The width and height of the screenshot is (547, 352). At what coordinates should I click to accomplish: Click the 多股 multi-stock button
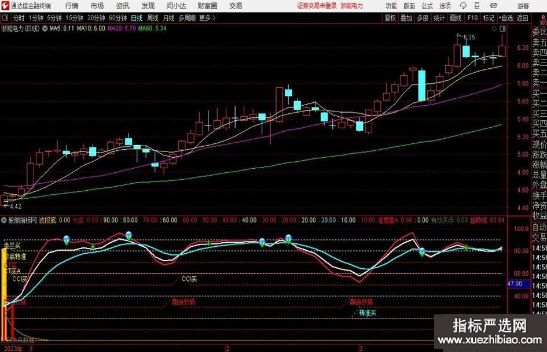pos(423,18)
